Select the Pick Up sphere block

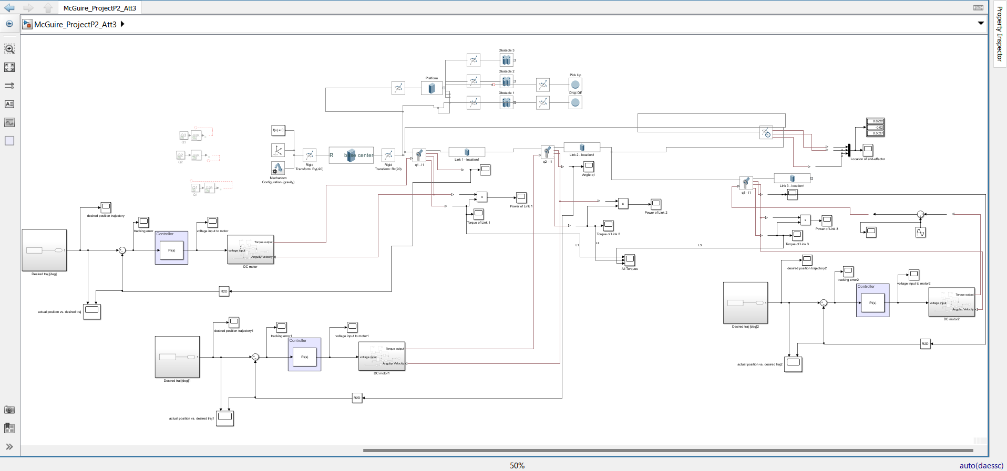576,85
